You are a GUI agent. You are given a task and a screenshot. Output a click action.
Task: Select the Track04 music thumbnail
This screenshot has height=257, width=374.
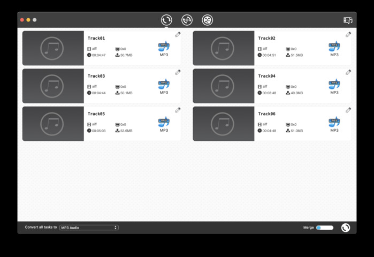[224, 86]
